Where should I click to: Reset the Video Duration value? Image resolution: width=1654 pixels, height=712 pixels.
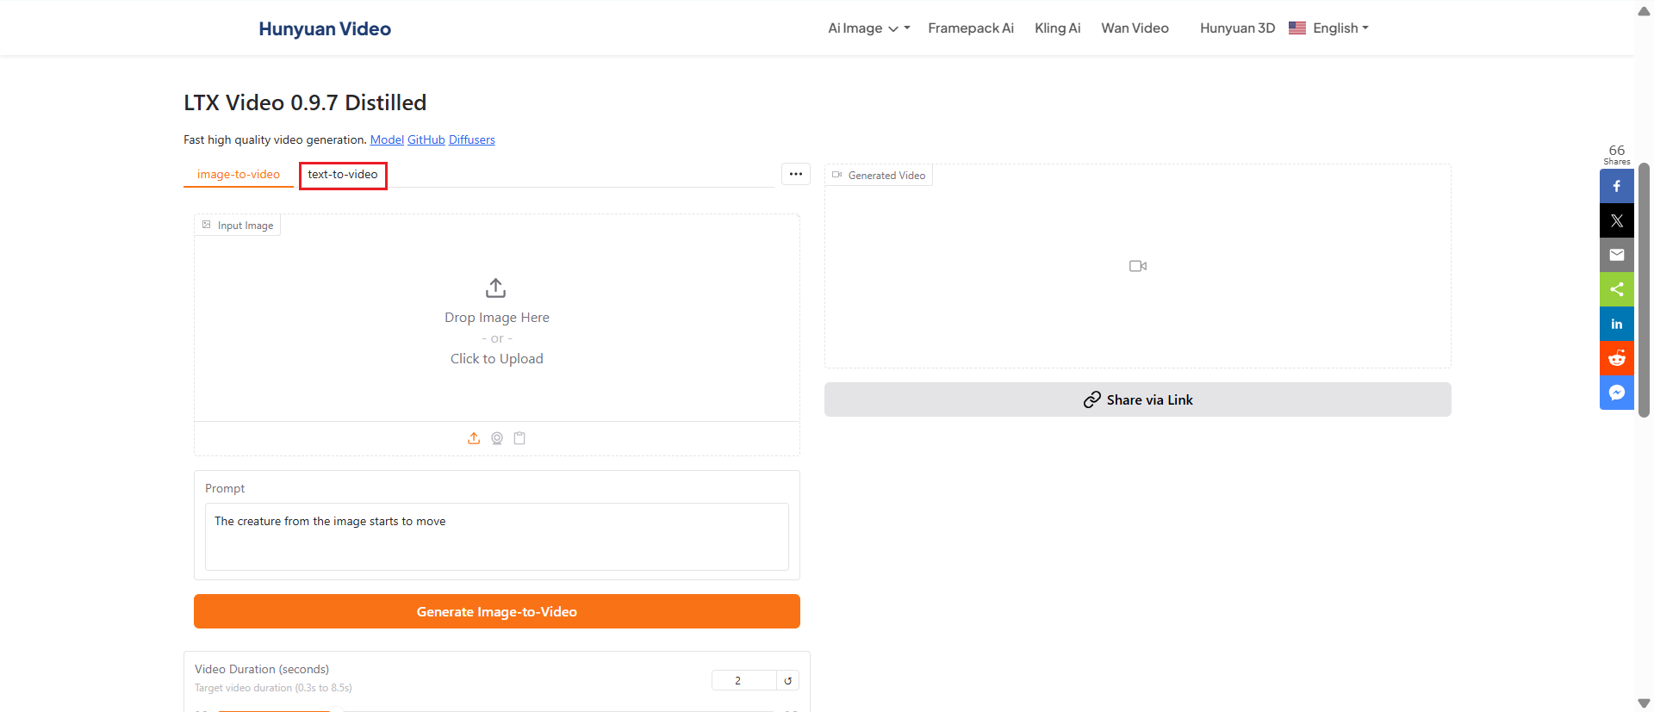[787, 681]
